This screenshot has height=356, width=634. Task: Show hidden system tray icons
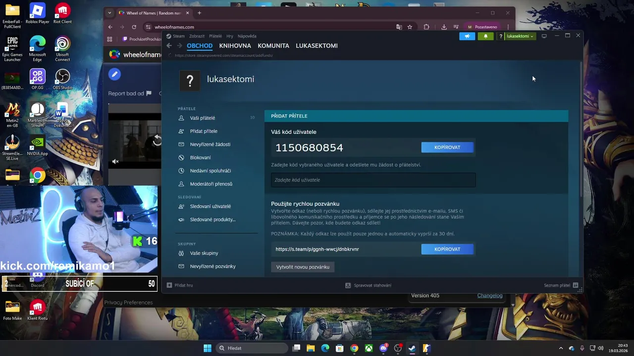(x=561, y=348)
